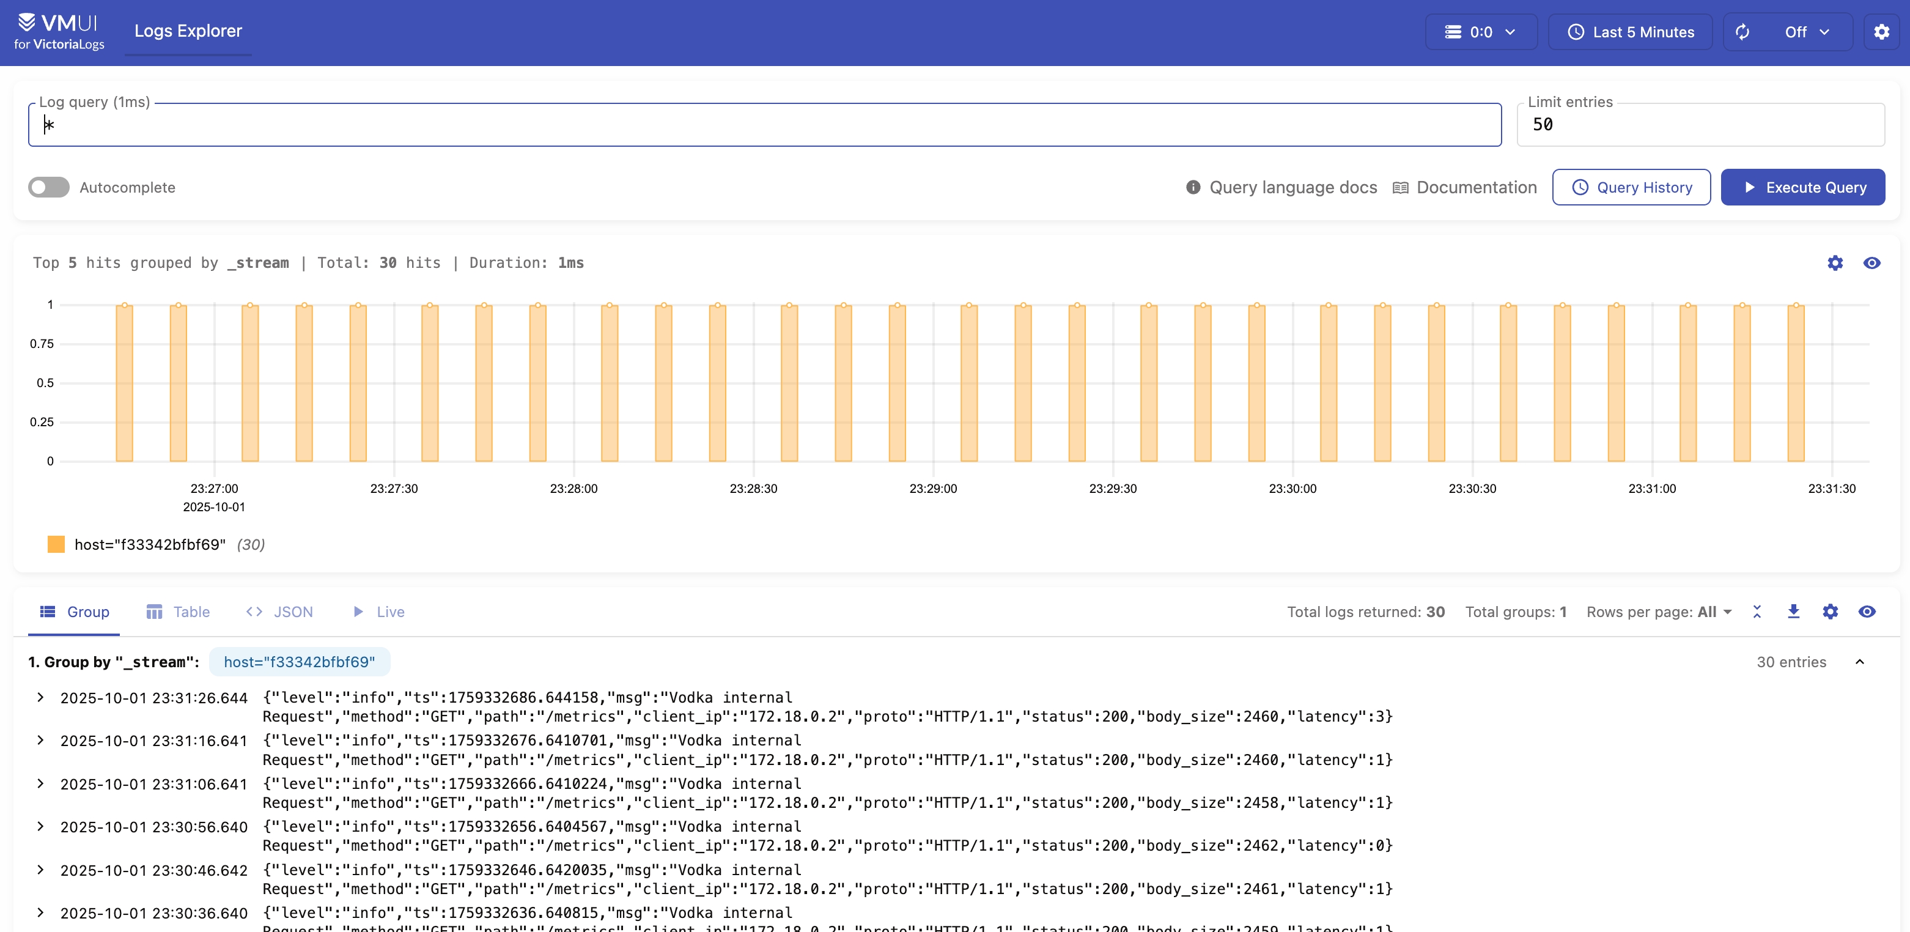Click into the Limit entries field
1910x932 pixels.
[1700, 125]
